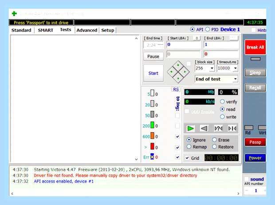Toggle the checkbox beside the navigation diamond
Image resolution: width=275 pixels, height=205 pixels.
(189, 63)
